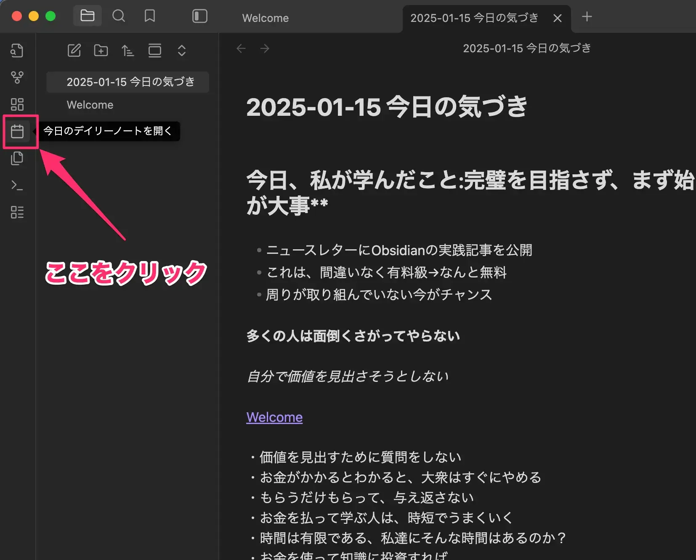This screenshot has height=560, width=696.
Task: Click bullet ニュースレターにObsidianの実践記事を公開
Action: pos(399,250)
